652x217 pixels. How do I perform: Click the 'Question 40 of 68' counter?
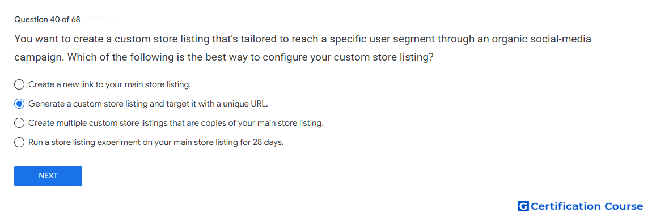(x=47, y=19)
